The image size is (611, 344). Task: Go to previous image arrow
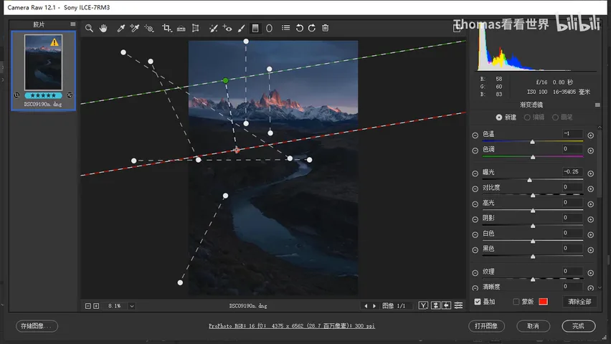click(366, 306)
